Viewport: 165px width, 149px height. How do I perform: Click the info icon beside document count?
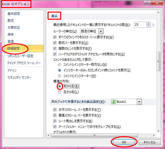click(x=153, y=25)
